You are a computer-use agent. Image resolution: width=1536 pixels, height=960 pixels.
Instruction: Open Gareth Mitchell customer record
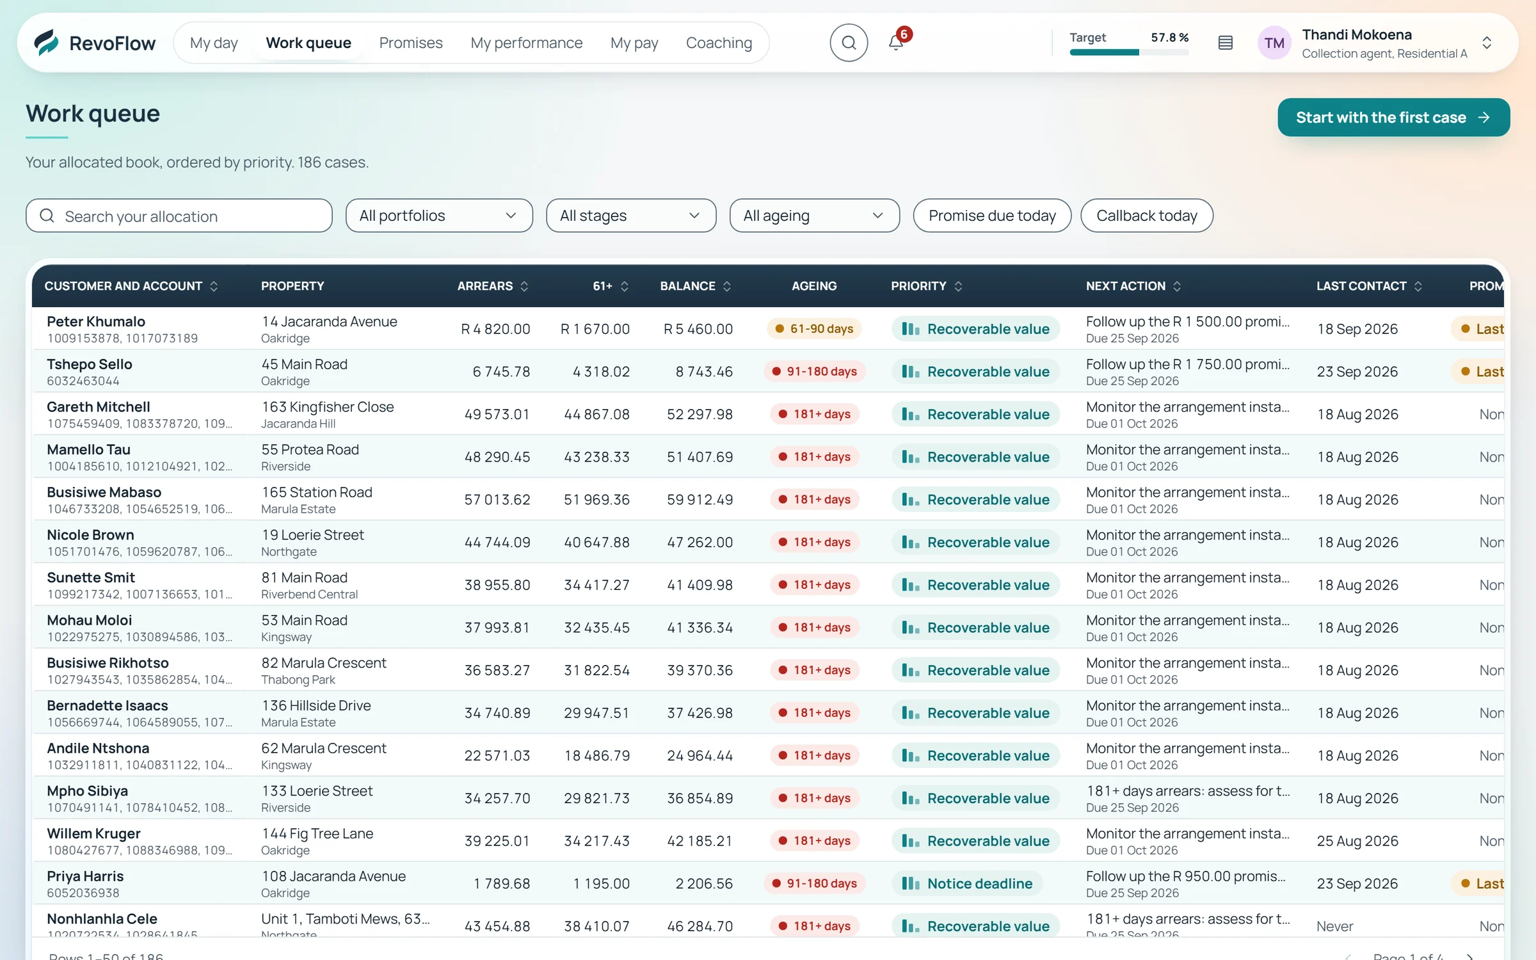click(99, 407)
